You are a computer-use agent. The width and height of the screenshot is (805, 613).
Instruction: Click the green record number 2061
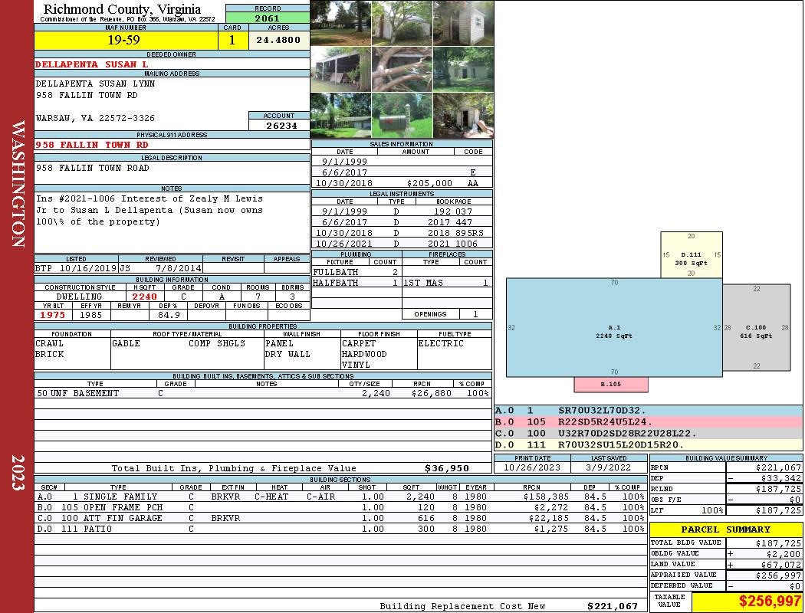pyautogui.click(x=268, y=18)
